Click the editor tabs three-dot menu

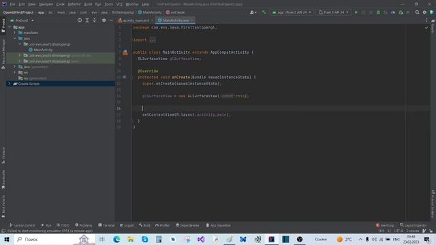tap(426, 20)
